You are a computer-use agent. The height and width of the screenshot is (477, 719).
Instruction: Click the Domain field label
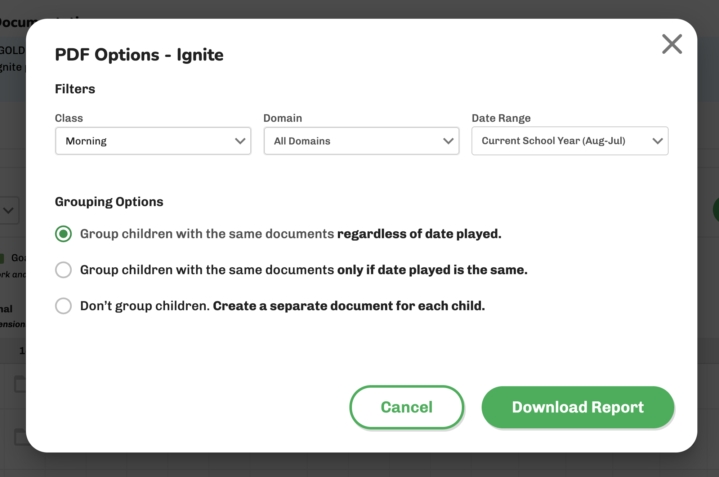[x=283, y=118]
